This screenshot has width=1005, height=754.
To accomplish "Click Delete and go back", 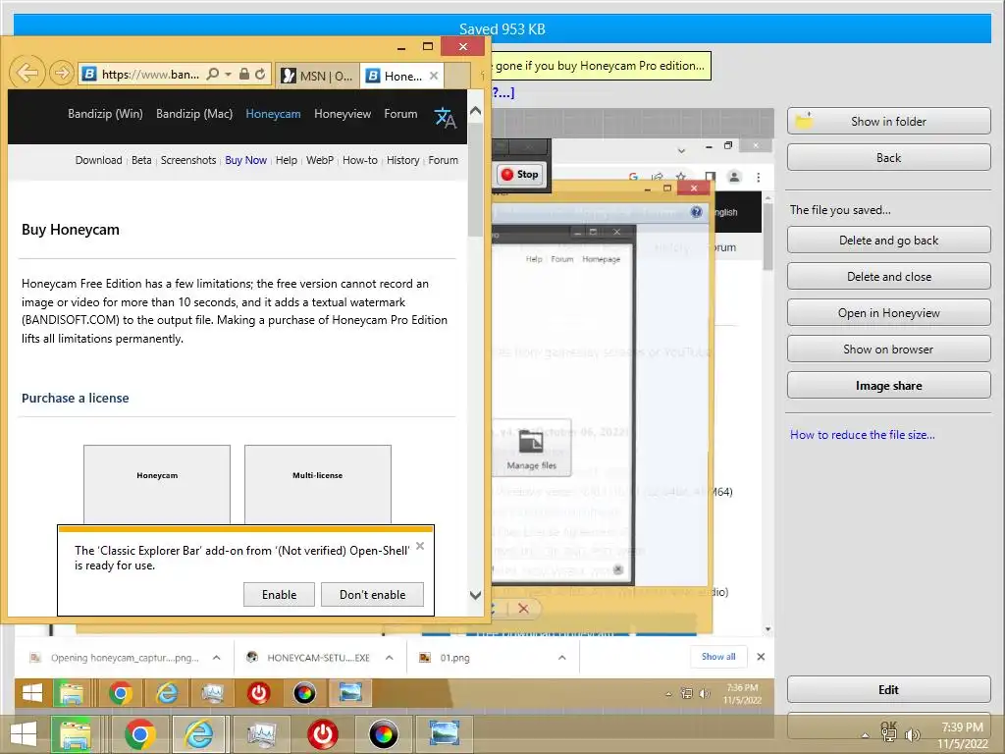I will [889, 241].
